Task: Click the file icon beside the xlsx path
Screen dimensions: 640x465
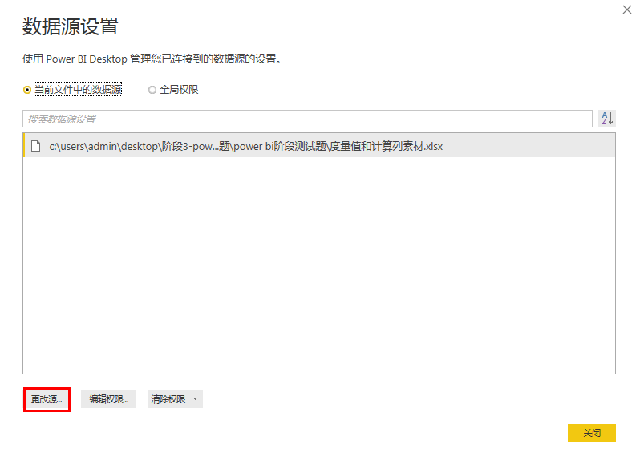Action: click(36, 146)
